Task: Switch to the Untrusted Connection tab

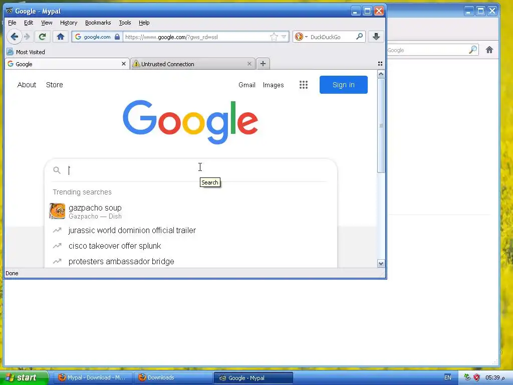Action: pyautogui.click(x=192, y=64)
